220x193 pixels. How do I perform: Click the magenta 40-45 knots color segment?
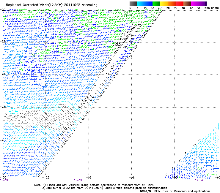coord(195,4)
